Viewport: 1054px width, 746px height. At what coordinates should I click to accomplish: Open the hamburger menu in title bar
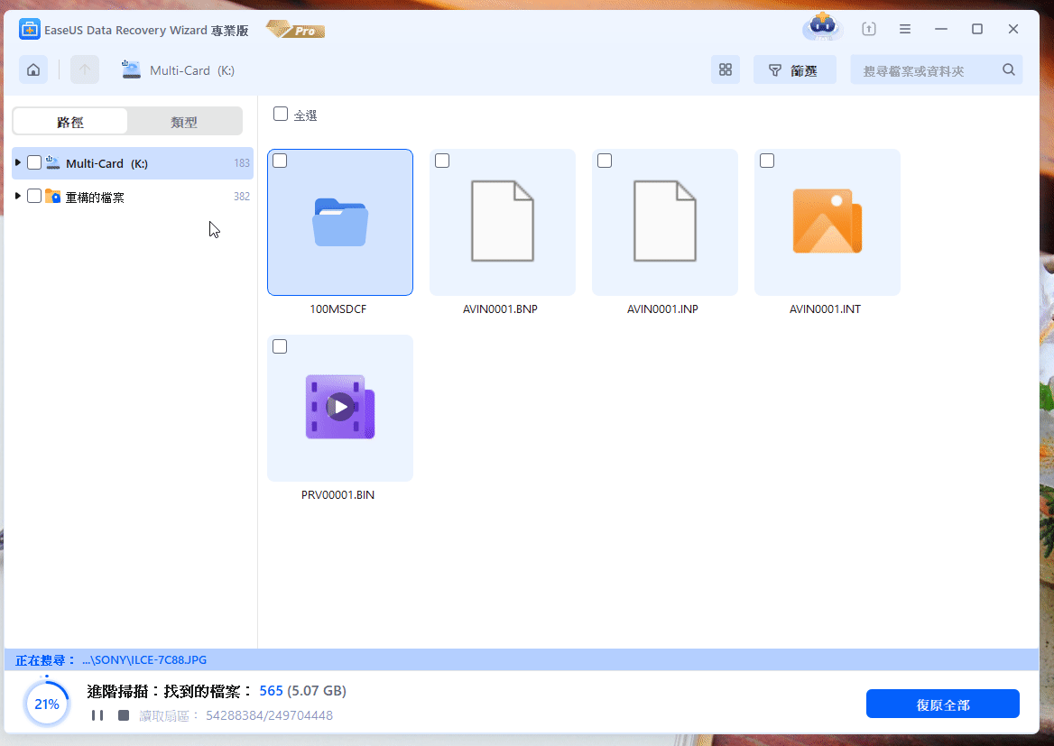905,29
